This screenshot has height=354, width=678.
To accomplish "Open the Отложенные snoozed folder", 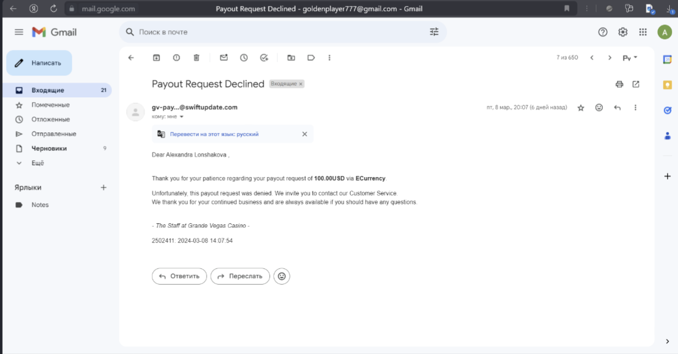I will (x=57, y=119).
